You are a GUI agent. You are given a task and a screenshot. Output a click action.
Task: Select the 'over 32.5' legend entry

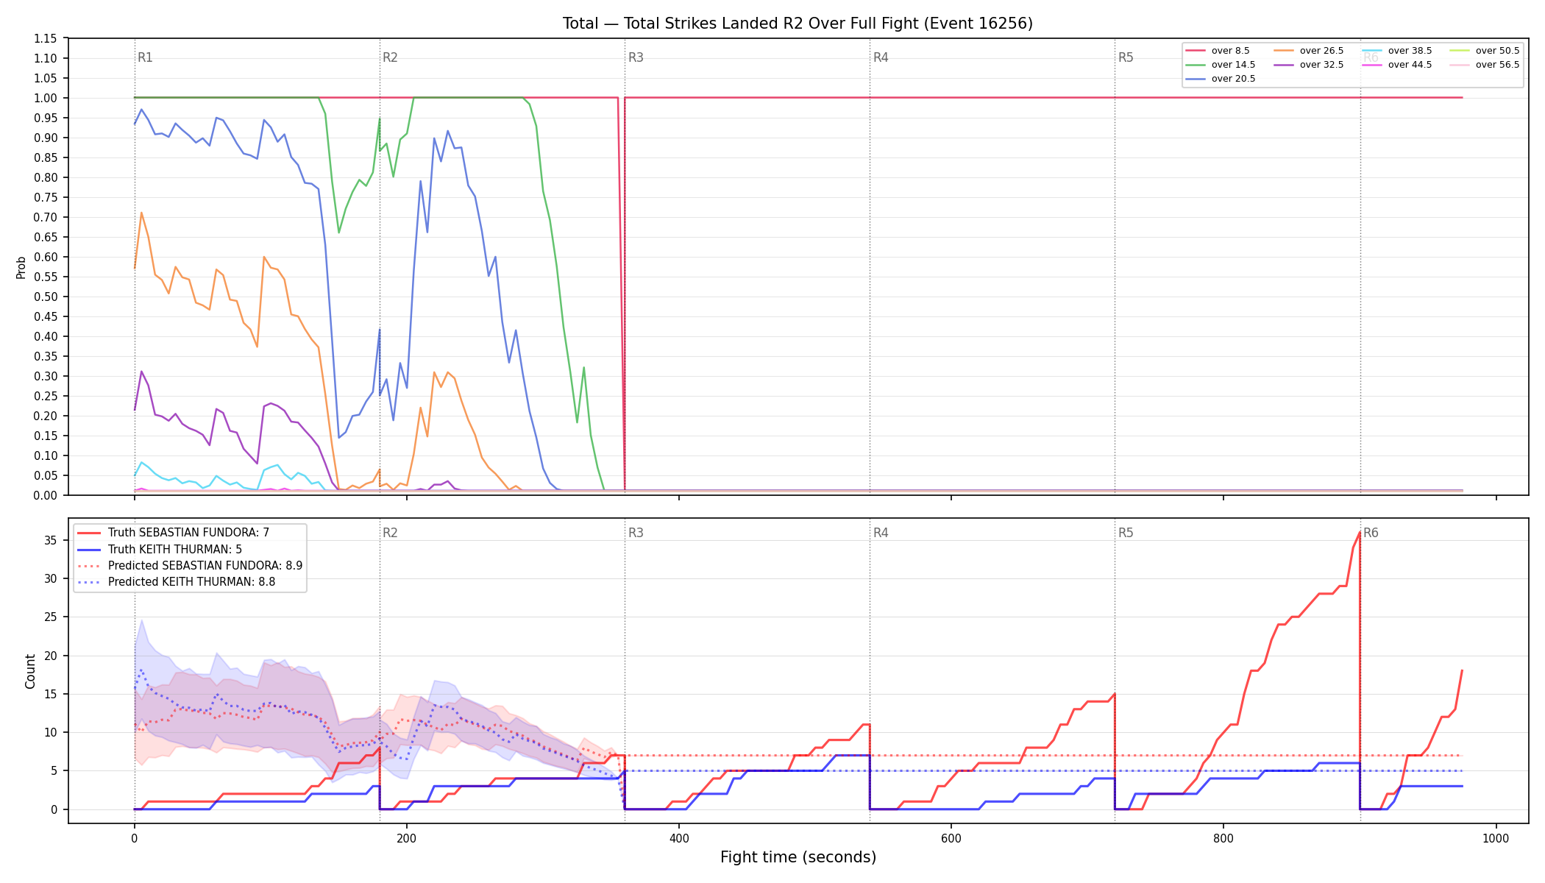point(1309,65)
